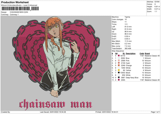Click the "Colorway 1" value
The image size is (161, 114).
pyautogui.click(x=14, y=15)
